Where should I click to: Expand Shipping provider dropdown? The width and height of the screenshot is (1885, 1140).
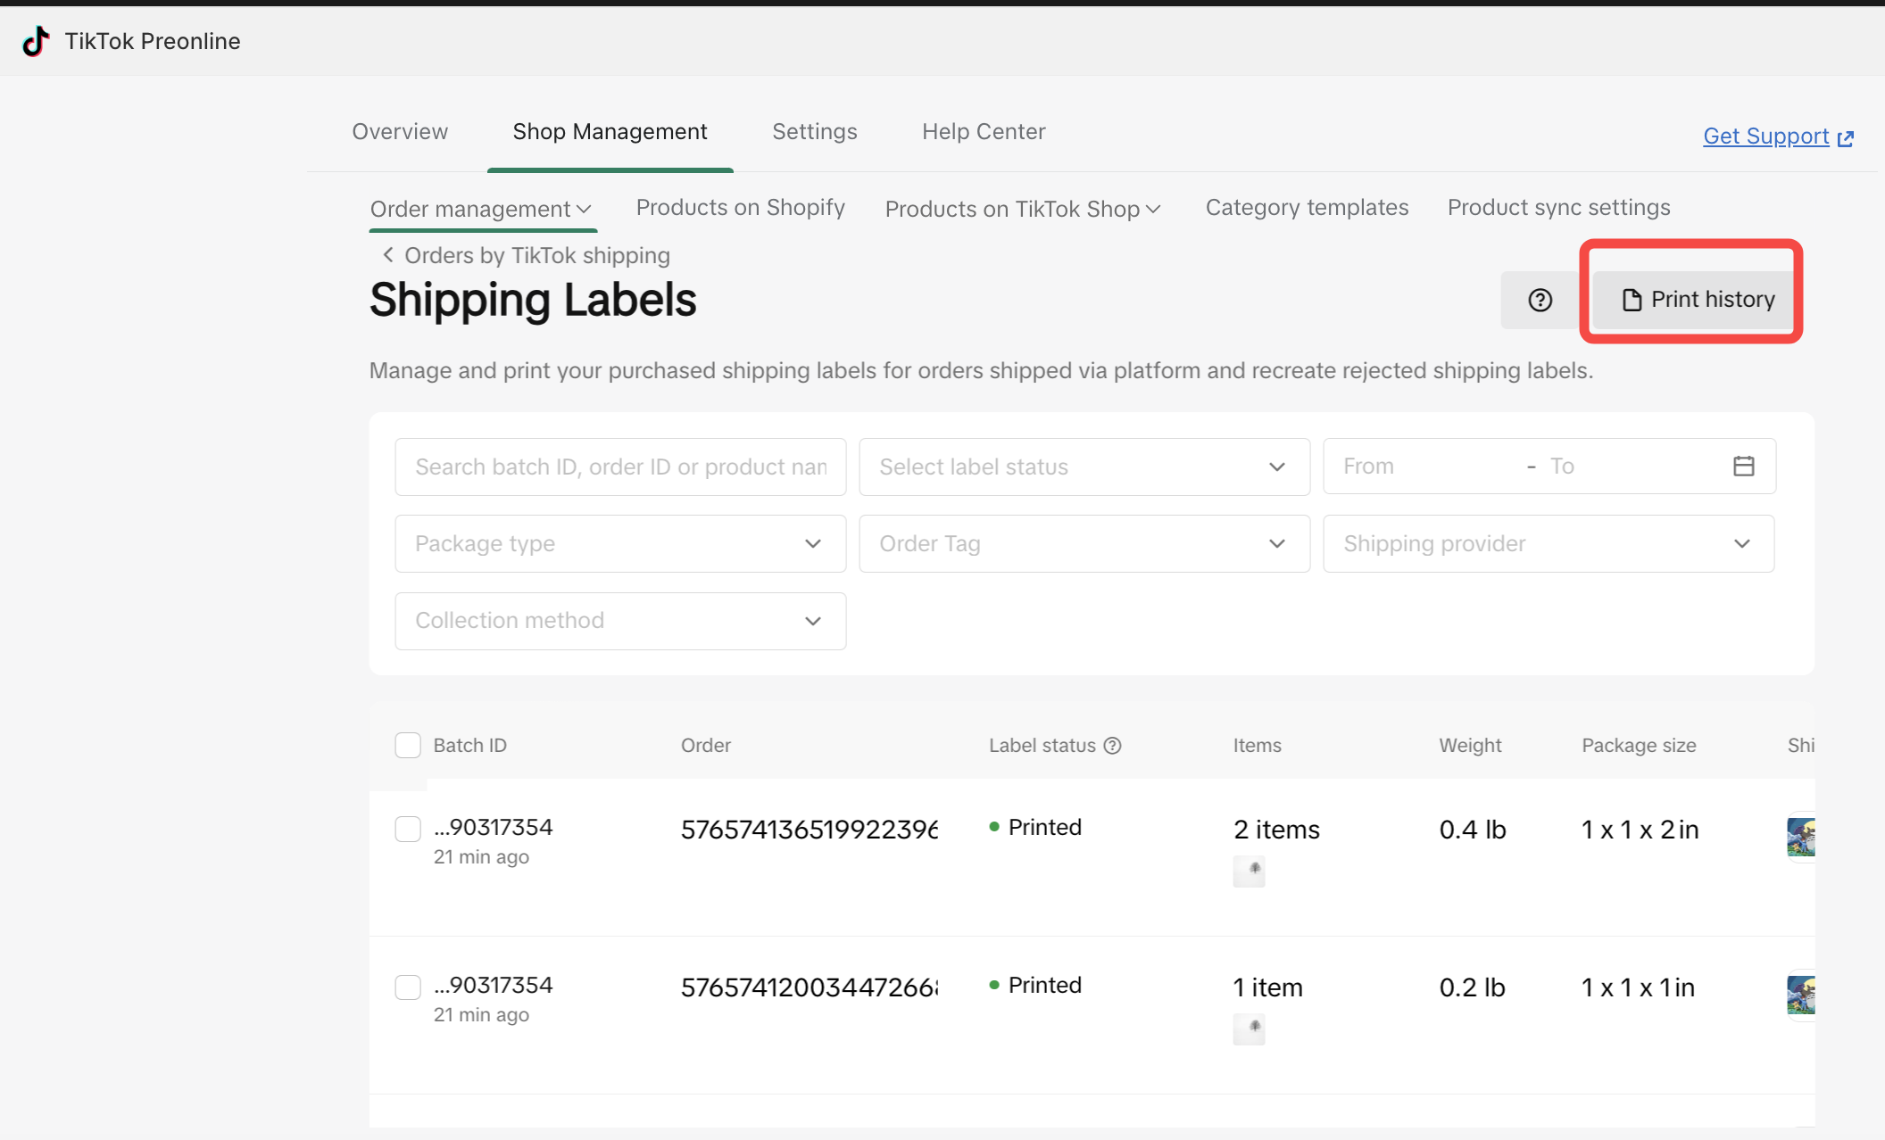click(x=1548, y=543)
